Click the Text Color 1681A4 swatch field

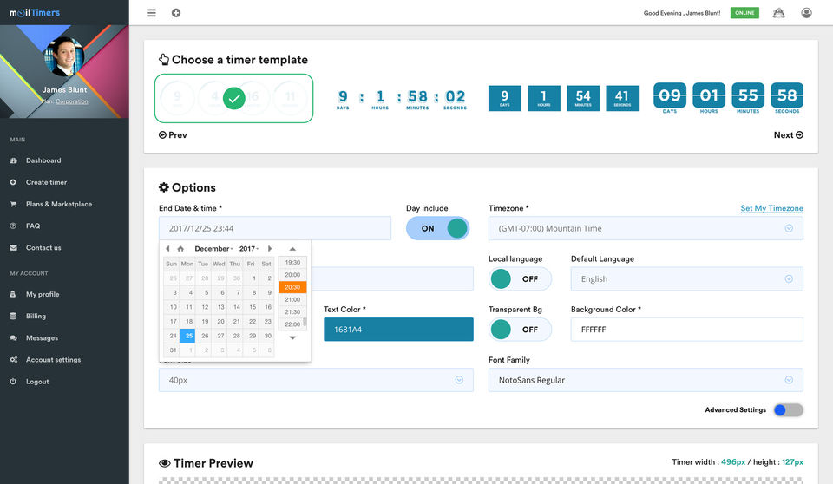[x=398, y=330]
